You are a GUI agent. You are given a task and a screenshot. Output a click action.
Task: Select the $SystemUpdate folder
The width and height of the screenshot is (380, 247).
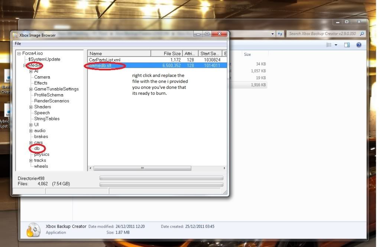44,59
